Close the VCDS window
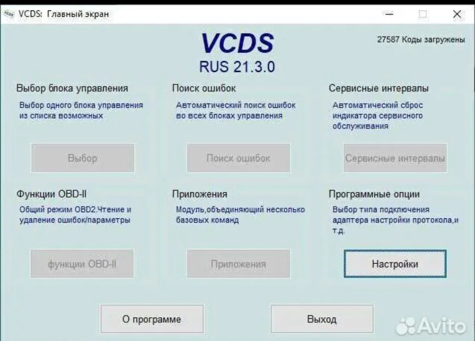 point(457,14)
